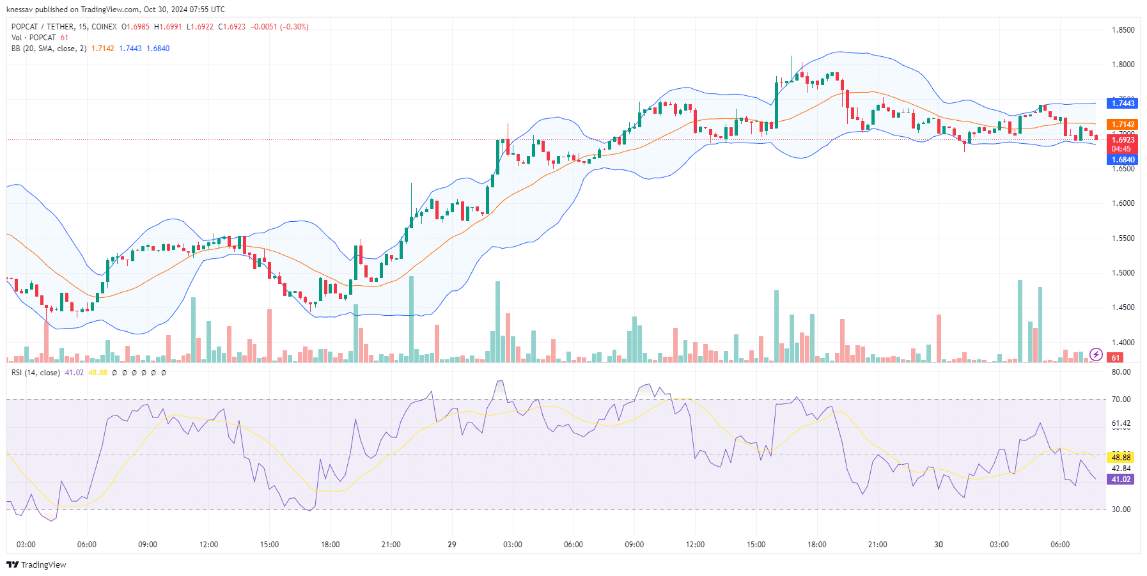The image size is (1147, 576).
Task: Click the BB upper value 1.7443 in legend
Action: (x=130, y=49)
